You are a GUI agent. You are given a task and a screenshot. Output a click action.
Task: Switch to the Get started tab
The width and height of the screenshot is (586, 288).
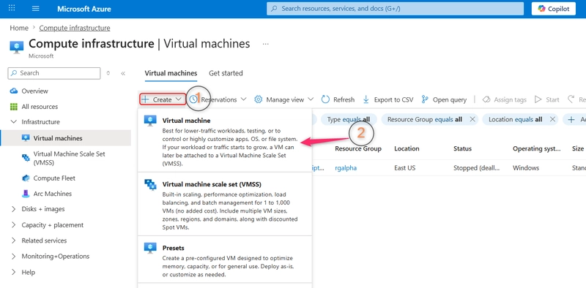226,73
